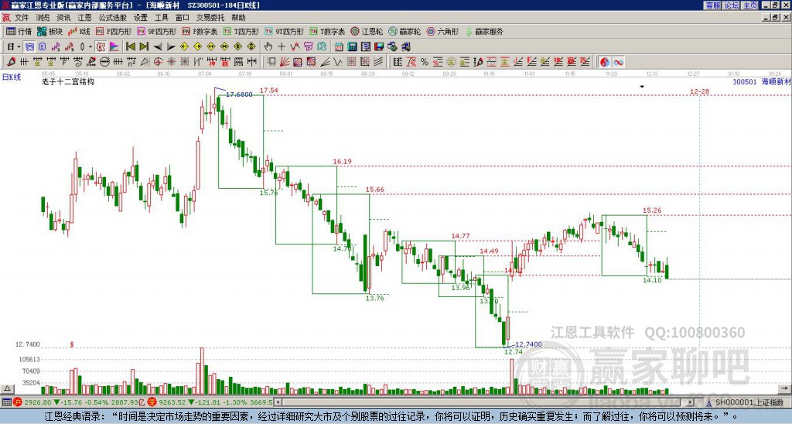Toggle the 权 rights adjustment button
This screenshot has height=424, width=792.
pos(101,47)
